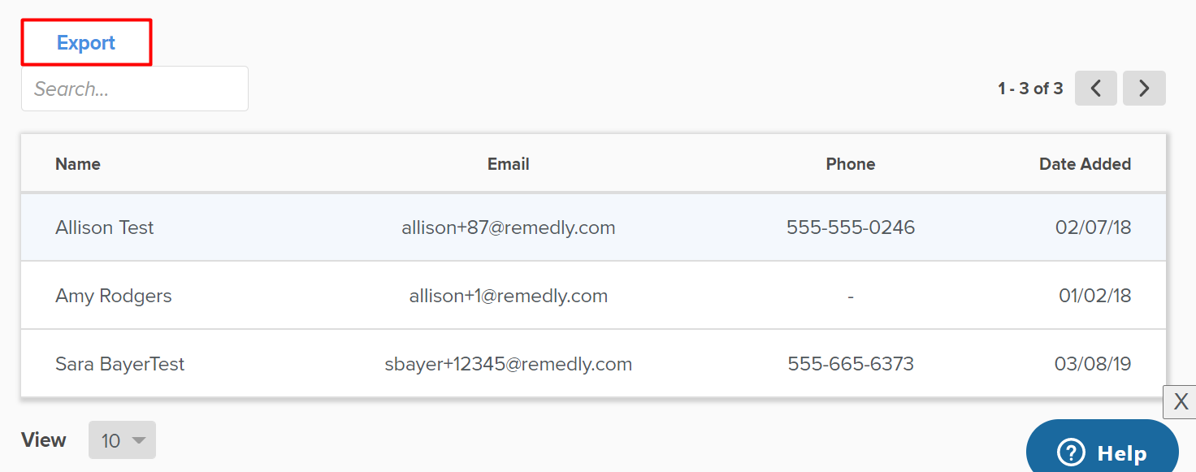This screenshot has width=1196, height=472.
Task: Click the question mark Help icon
Action: pyautogui.click(x=1071, y=453)
